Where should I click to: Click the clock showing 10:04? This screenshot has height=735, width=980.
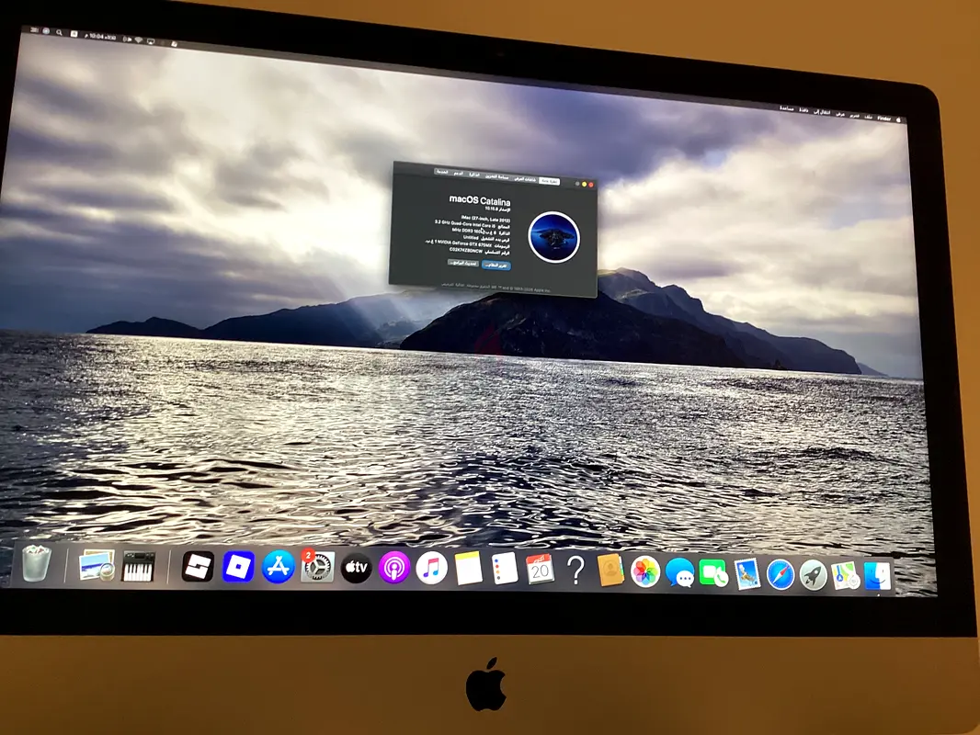click(x=102, y=36)
